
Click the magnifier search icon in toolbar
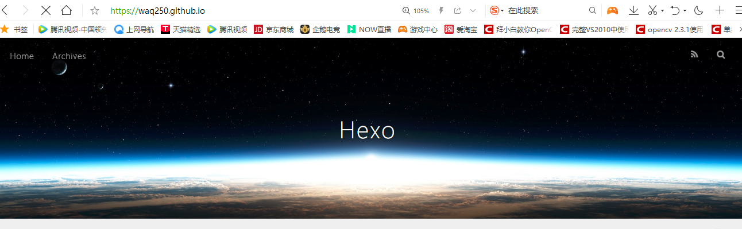coord(593,10)
